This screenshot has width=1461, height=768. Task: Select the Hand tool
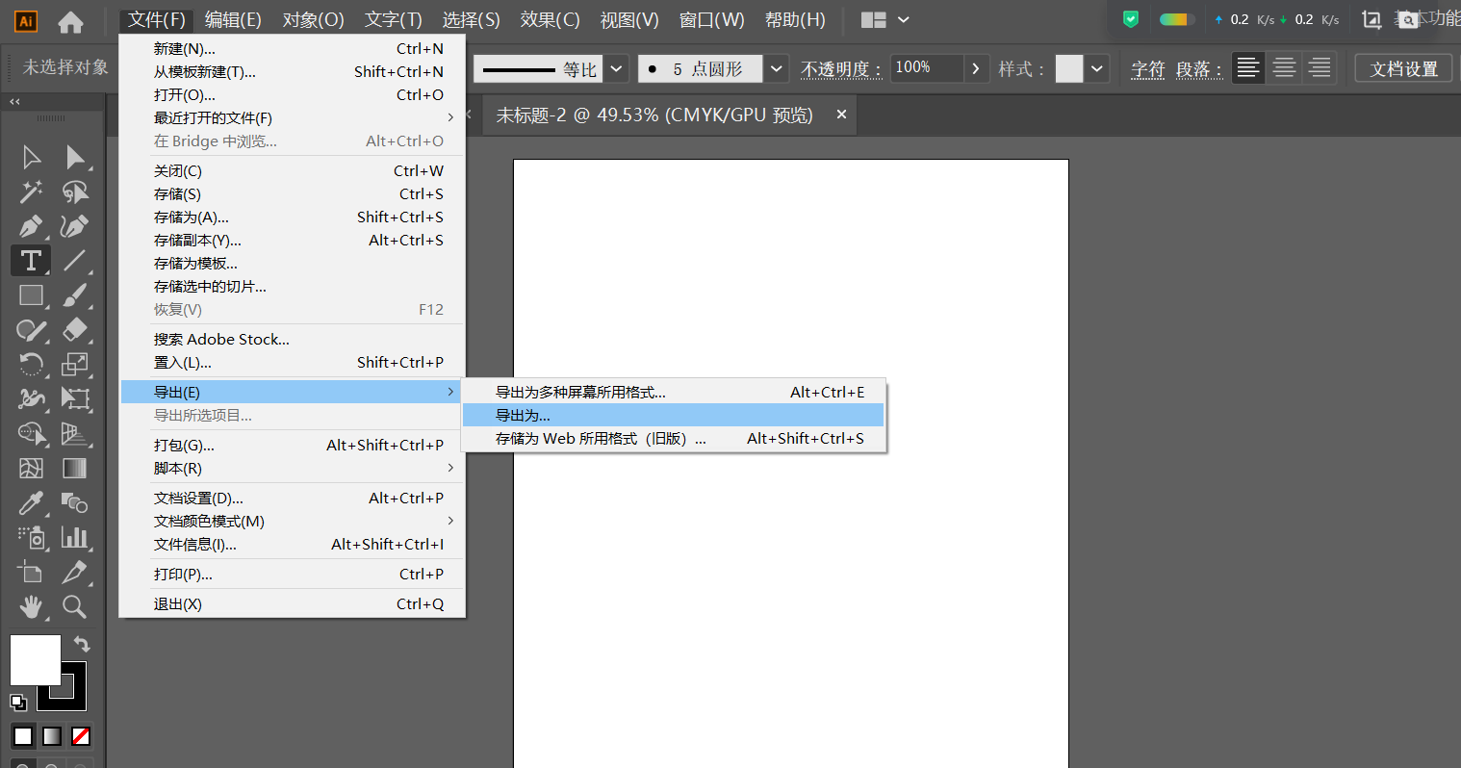point(31,606)
